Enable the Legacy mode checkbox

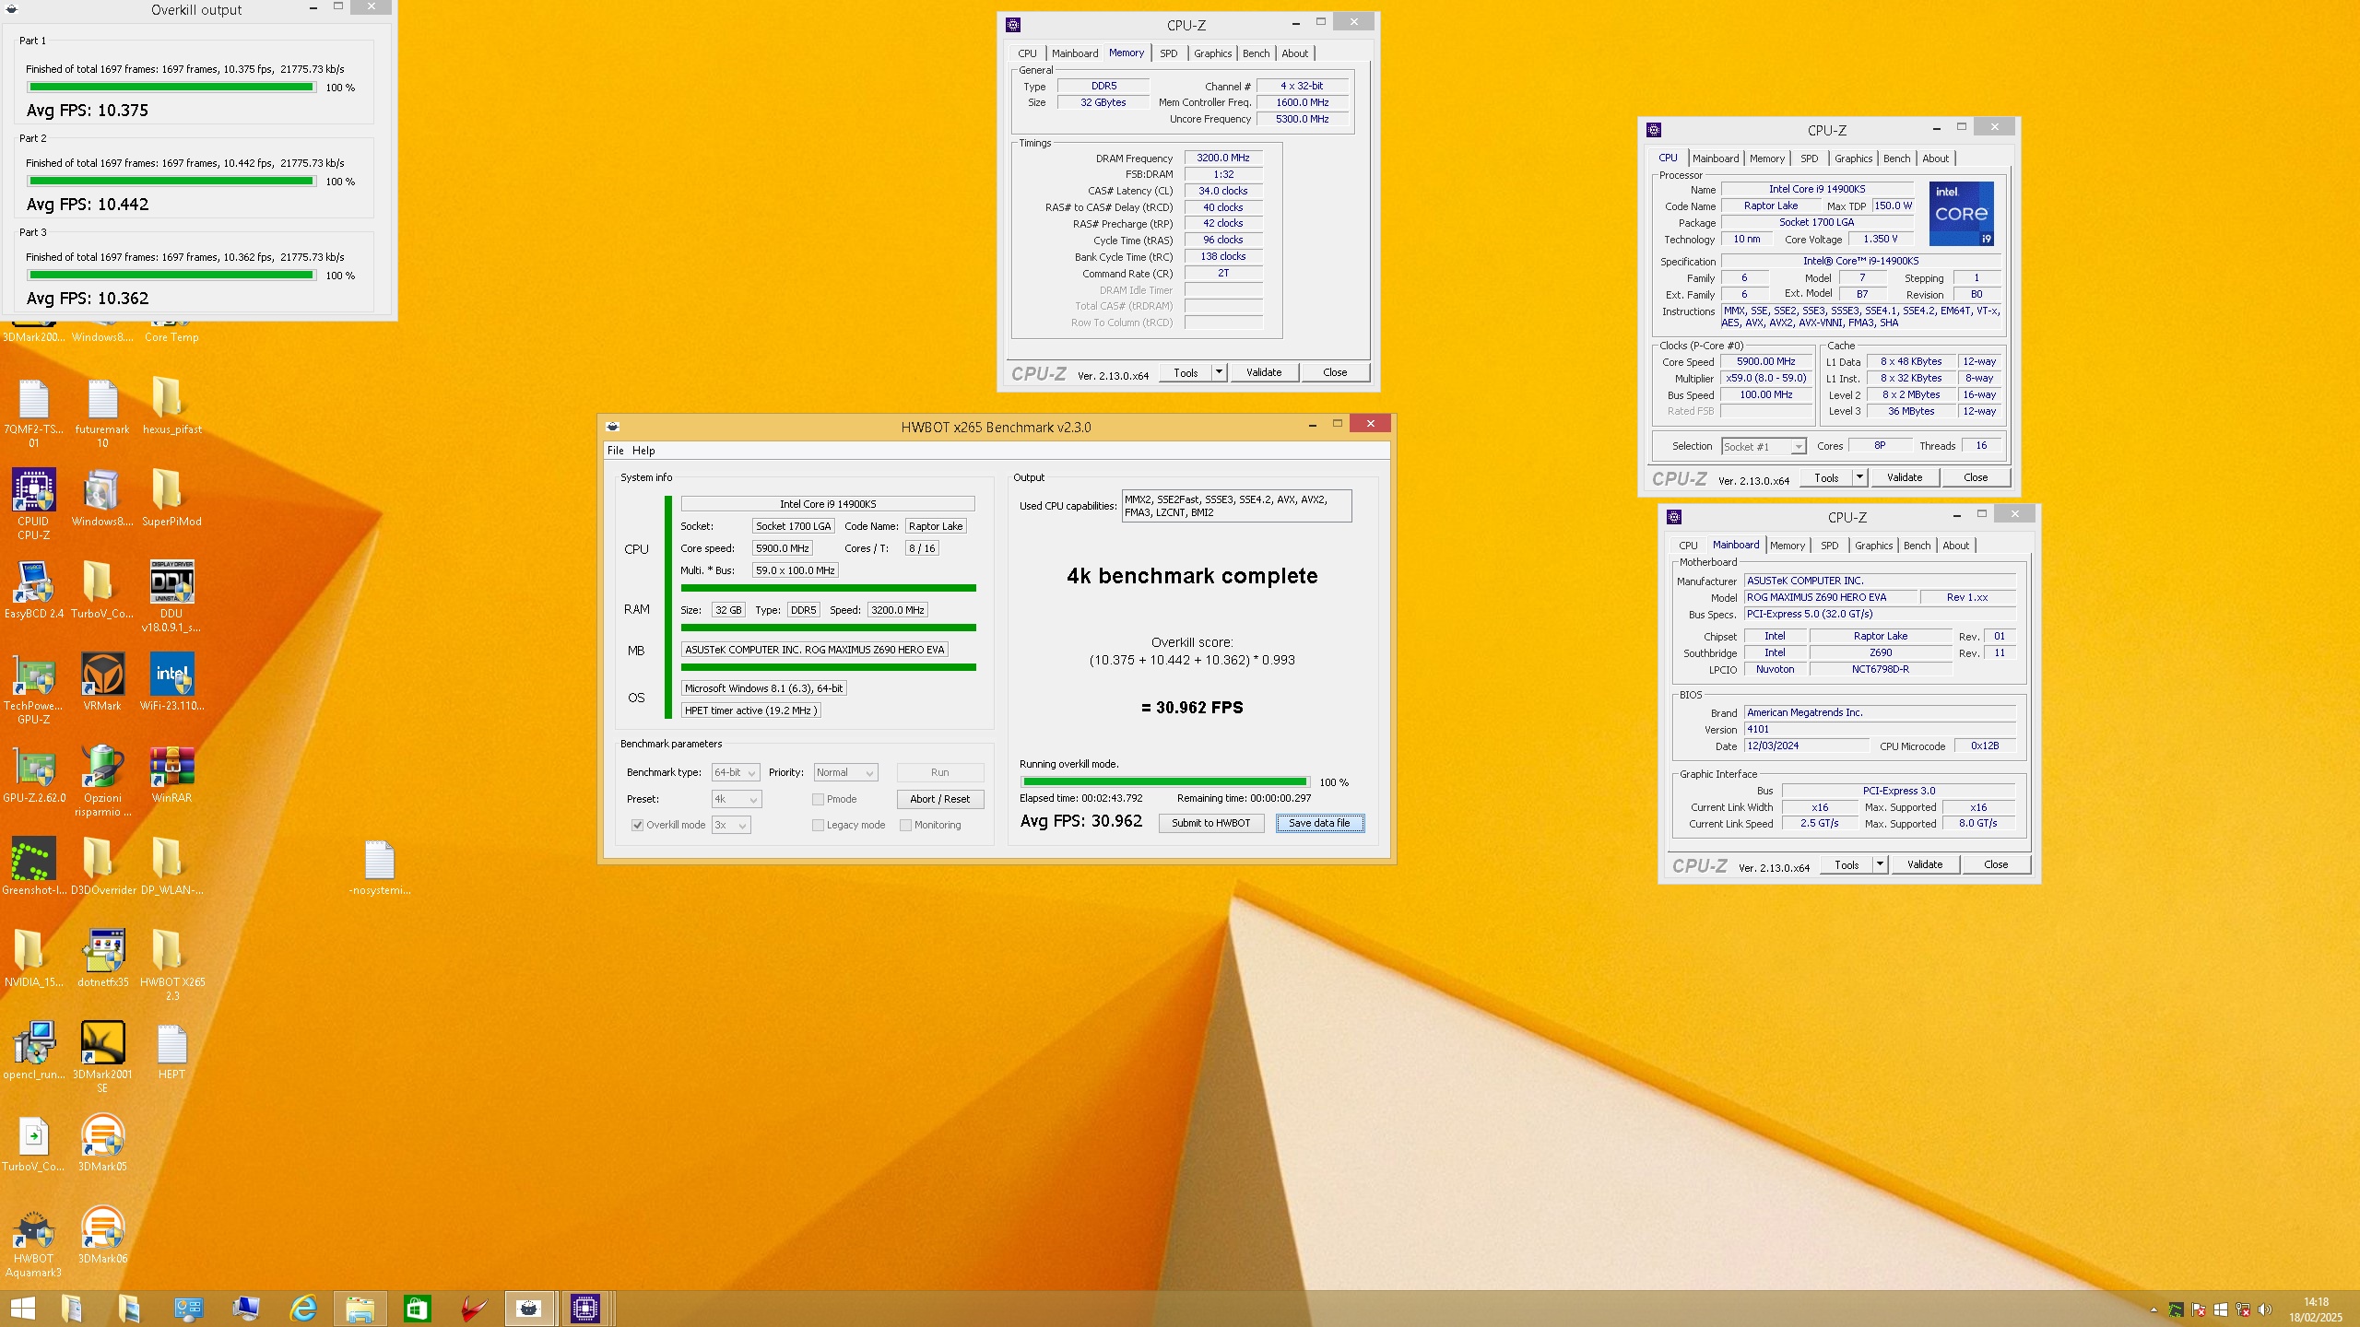(818, 825)
